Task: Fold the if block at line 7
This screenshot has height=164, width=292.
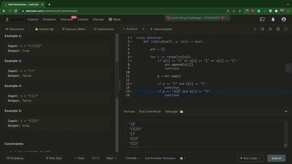Action: coord(131,61)
